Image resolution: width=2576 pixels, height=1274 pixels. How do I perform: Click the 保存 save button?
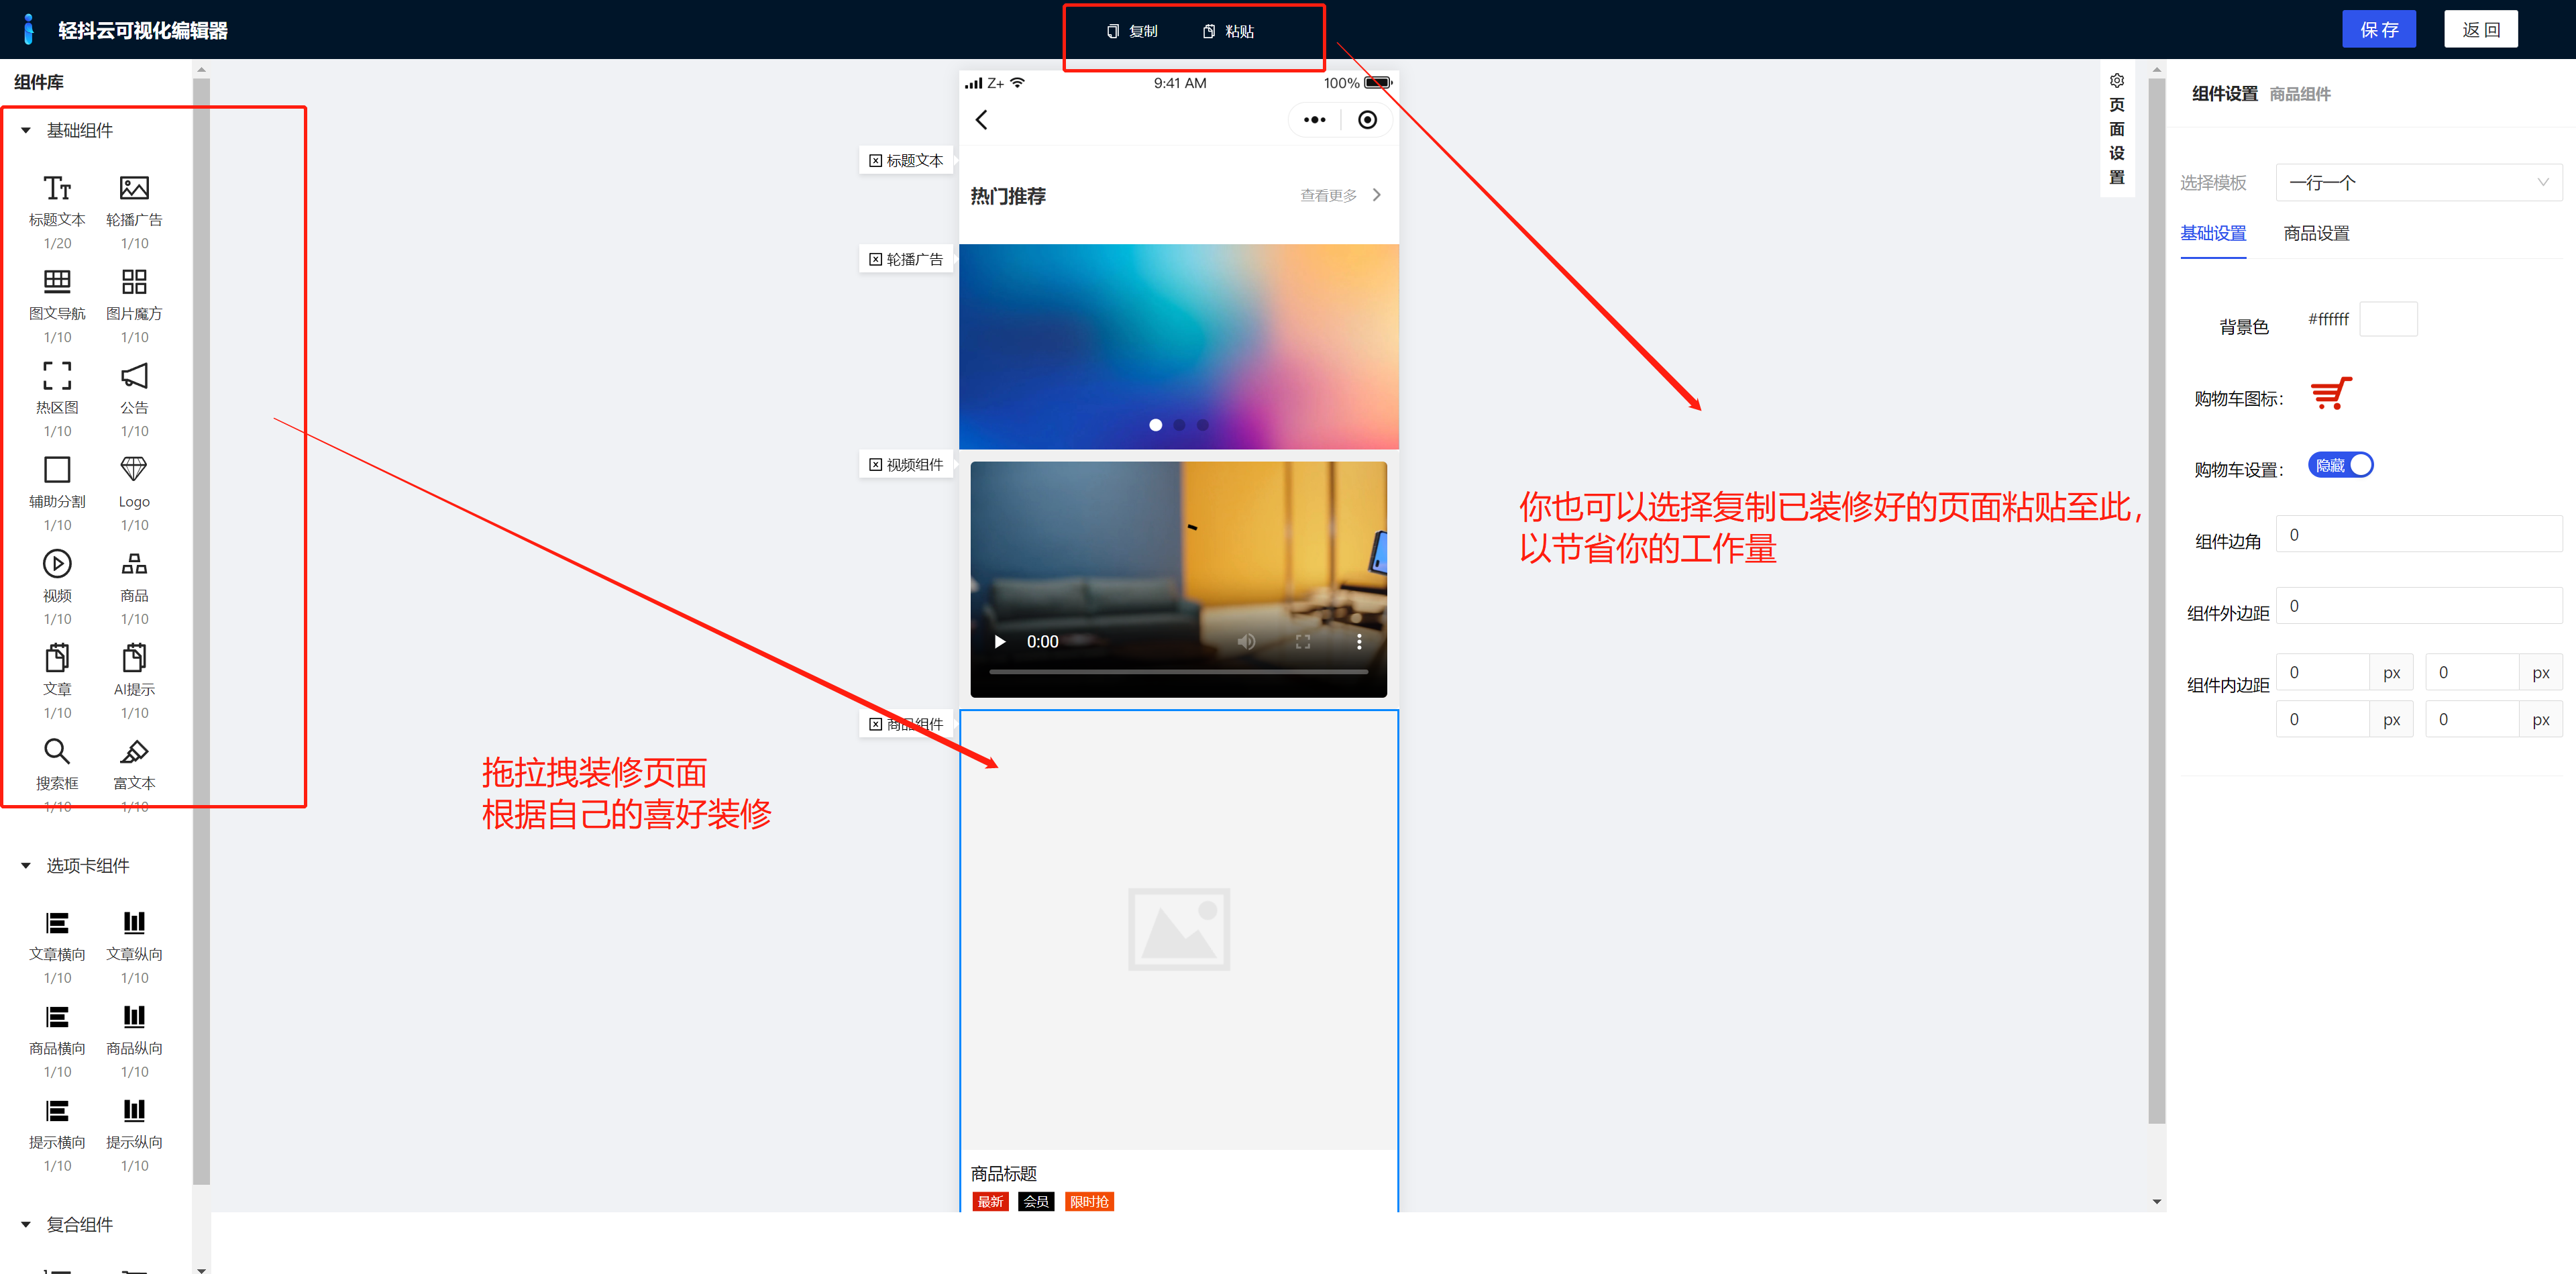click(2378, 29)
